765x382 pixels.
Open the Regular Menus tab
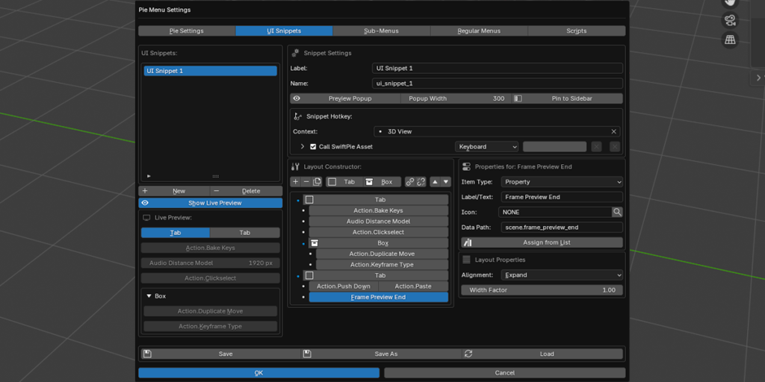[x=479, y=31]
